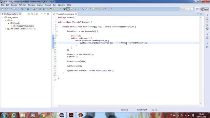Click the editor horizontal scrollbar right arrow
This screenshot has height=118, width=210.
(x=198, y=106)
